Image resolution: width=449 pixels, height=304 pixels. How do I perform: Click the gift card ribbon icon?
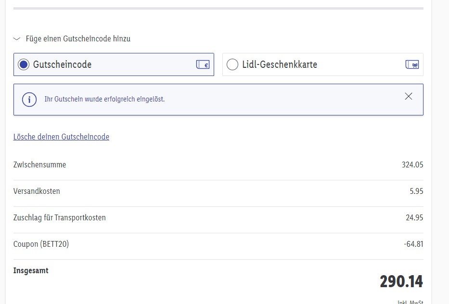[412, 64]
